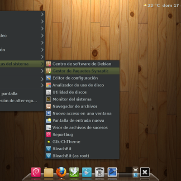Click the "22 °C" temperature text

(153, 5)
